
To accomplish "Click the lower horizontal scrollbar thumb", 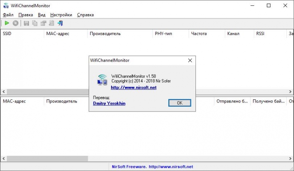I will pos(47,158).
